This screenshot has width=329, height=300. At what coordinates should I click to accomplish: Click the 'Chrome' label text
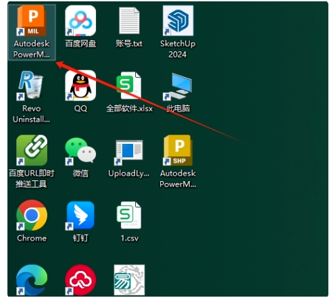pyautogui.click(x=32, y=239)
